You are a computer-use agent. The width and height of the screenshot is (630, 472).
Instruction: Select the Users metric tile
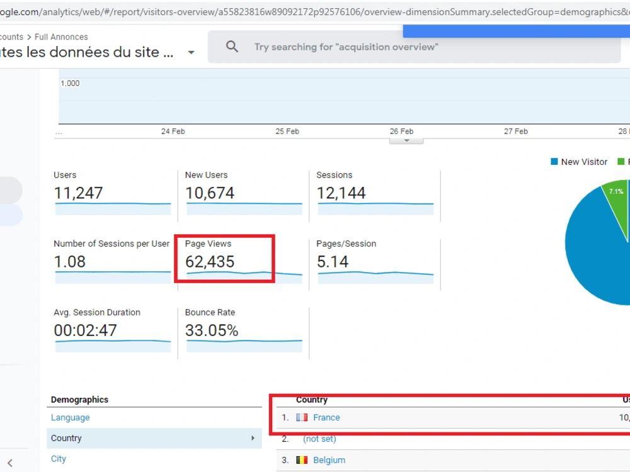(x=113, y=193)
